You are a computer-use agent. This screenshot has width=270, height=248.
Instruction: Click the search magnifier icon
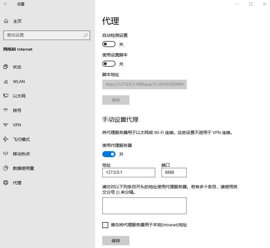86,35
